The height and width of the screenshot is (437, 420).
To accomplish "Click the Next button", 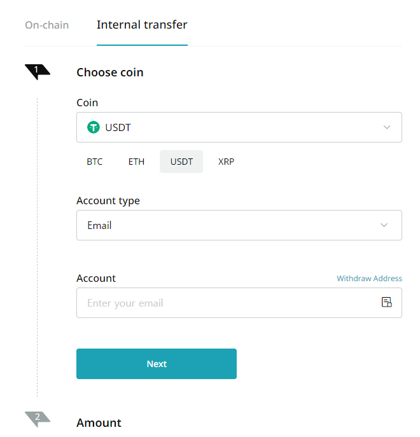I will [x=157, y=364].
